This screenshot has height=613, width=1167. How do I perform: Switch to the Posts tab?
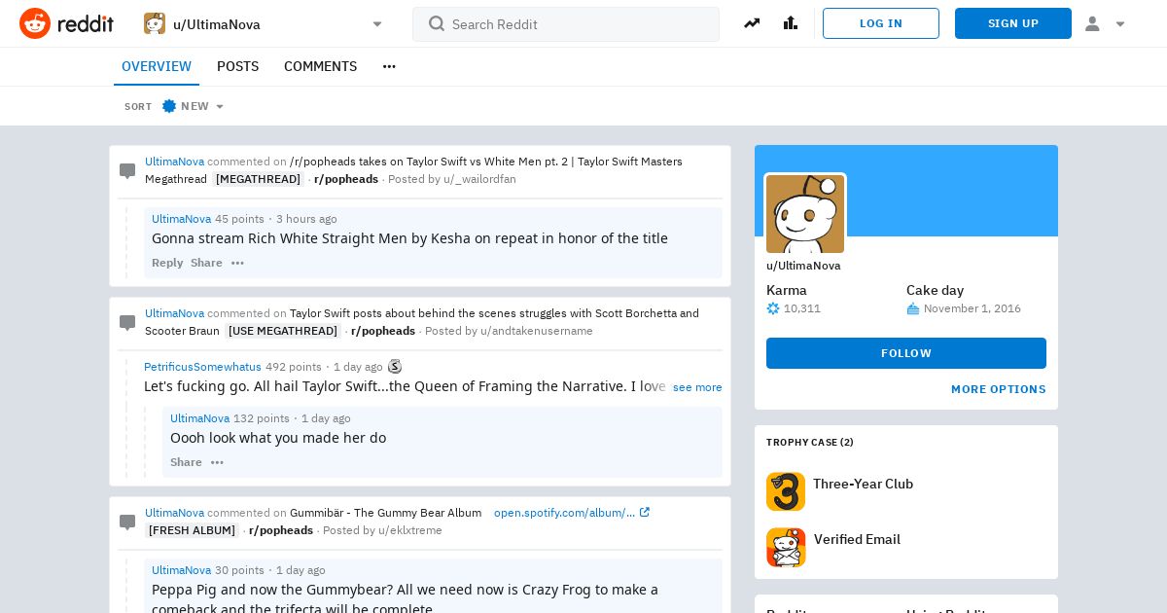[x=237, y=66]
